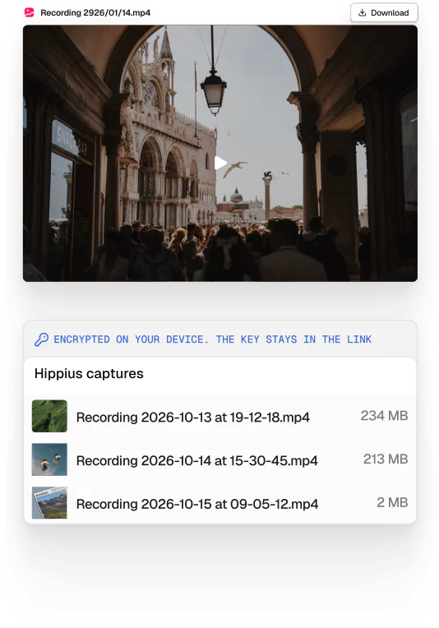Play the Venice recording video
Image resolution: width=439 pixels, height=628 pixels.
pyautogui.click(x=220, y=163)
